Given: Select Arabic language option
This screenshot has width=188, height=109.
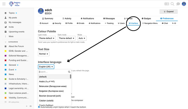Looking at the screenshot, I should [x=54, y=82].
